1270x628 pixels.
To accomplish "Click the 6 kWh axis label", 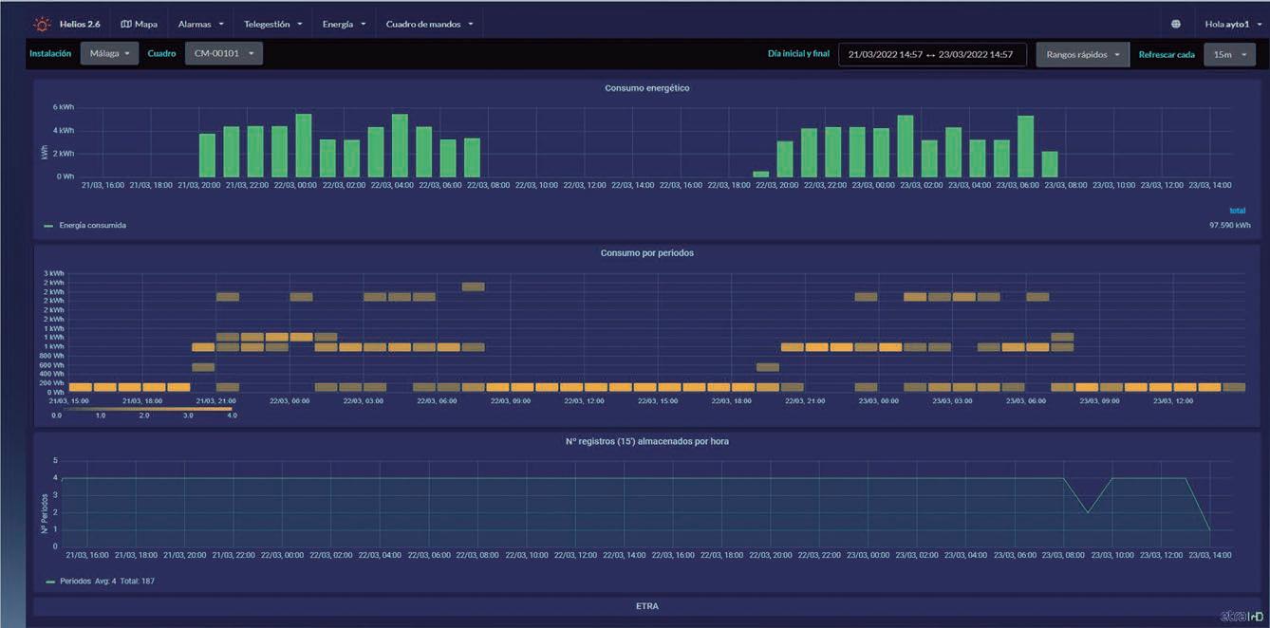I will coord(63,107).
